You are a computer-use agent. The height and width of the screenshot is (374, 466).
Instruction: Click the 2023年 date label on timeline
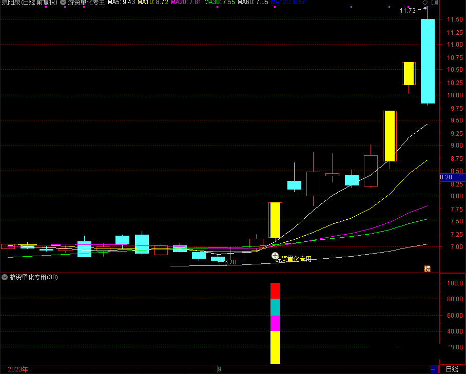click(x=18, y=369)
